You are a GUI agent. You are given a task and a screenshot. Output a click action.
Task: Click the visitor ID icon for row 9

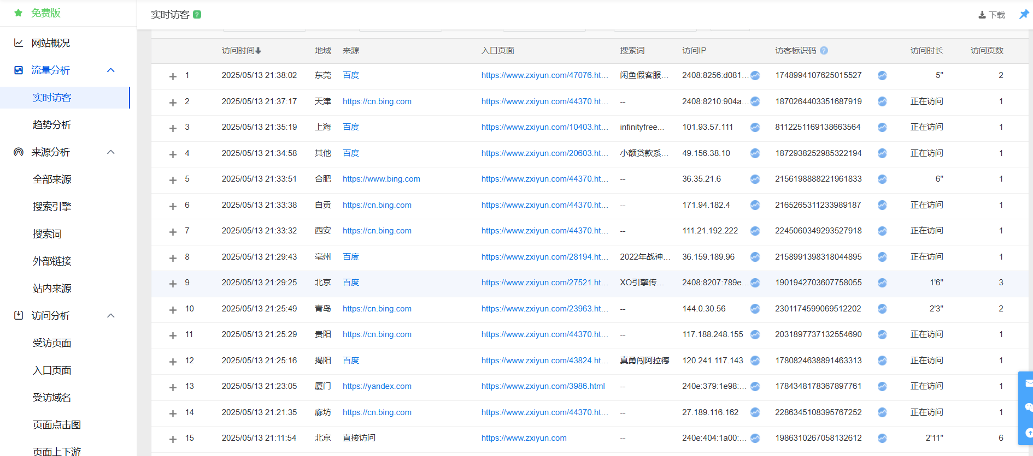[x=882, y=283]
